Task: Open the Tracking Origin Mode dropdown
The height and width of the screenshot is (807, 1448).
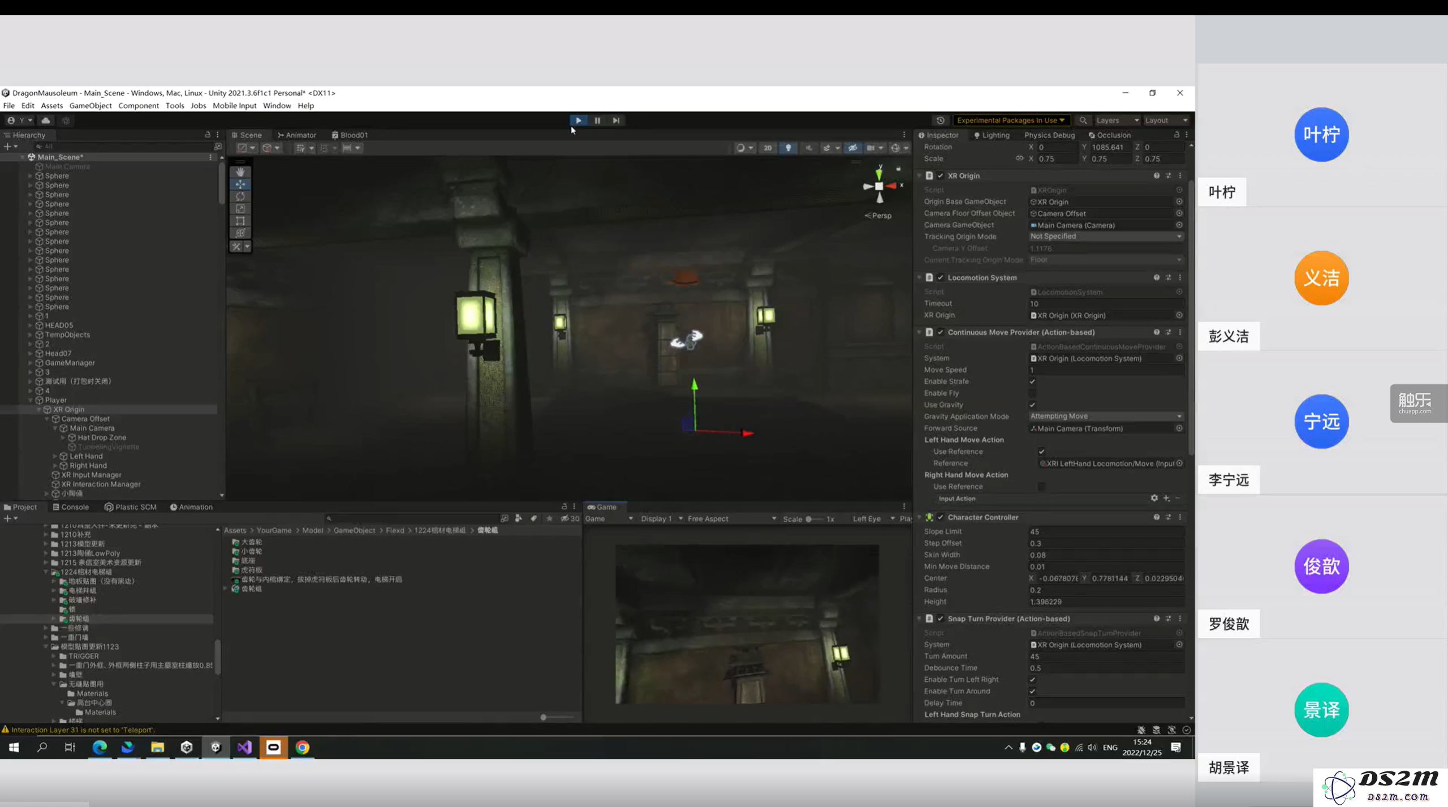Action: click(1106, 237)
